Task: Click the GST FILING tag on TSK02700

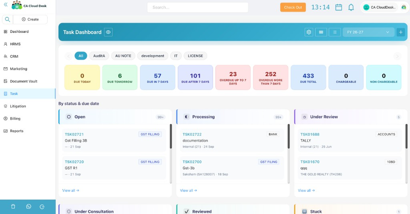Action: tap(269, 162)
